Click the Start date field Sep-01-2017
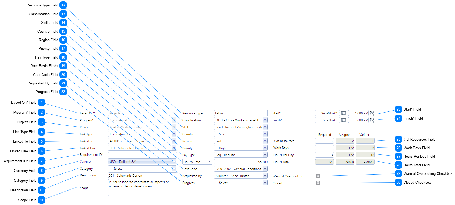455x205 pixels. tap(327, 113)
